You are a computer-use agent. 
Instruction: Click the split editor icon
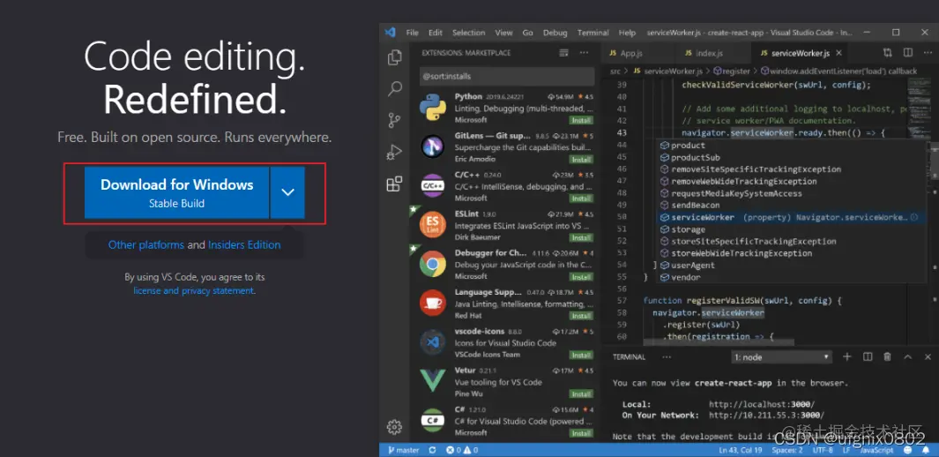coord(908,53)
